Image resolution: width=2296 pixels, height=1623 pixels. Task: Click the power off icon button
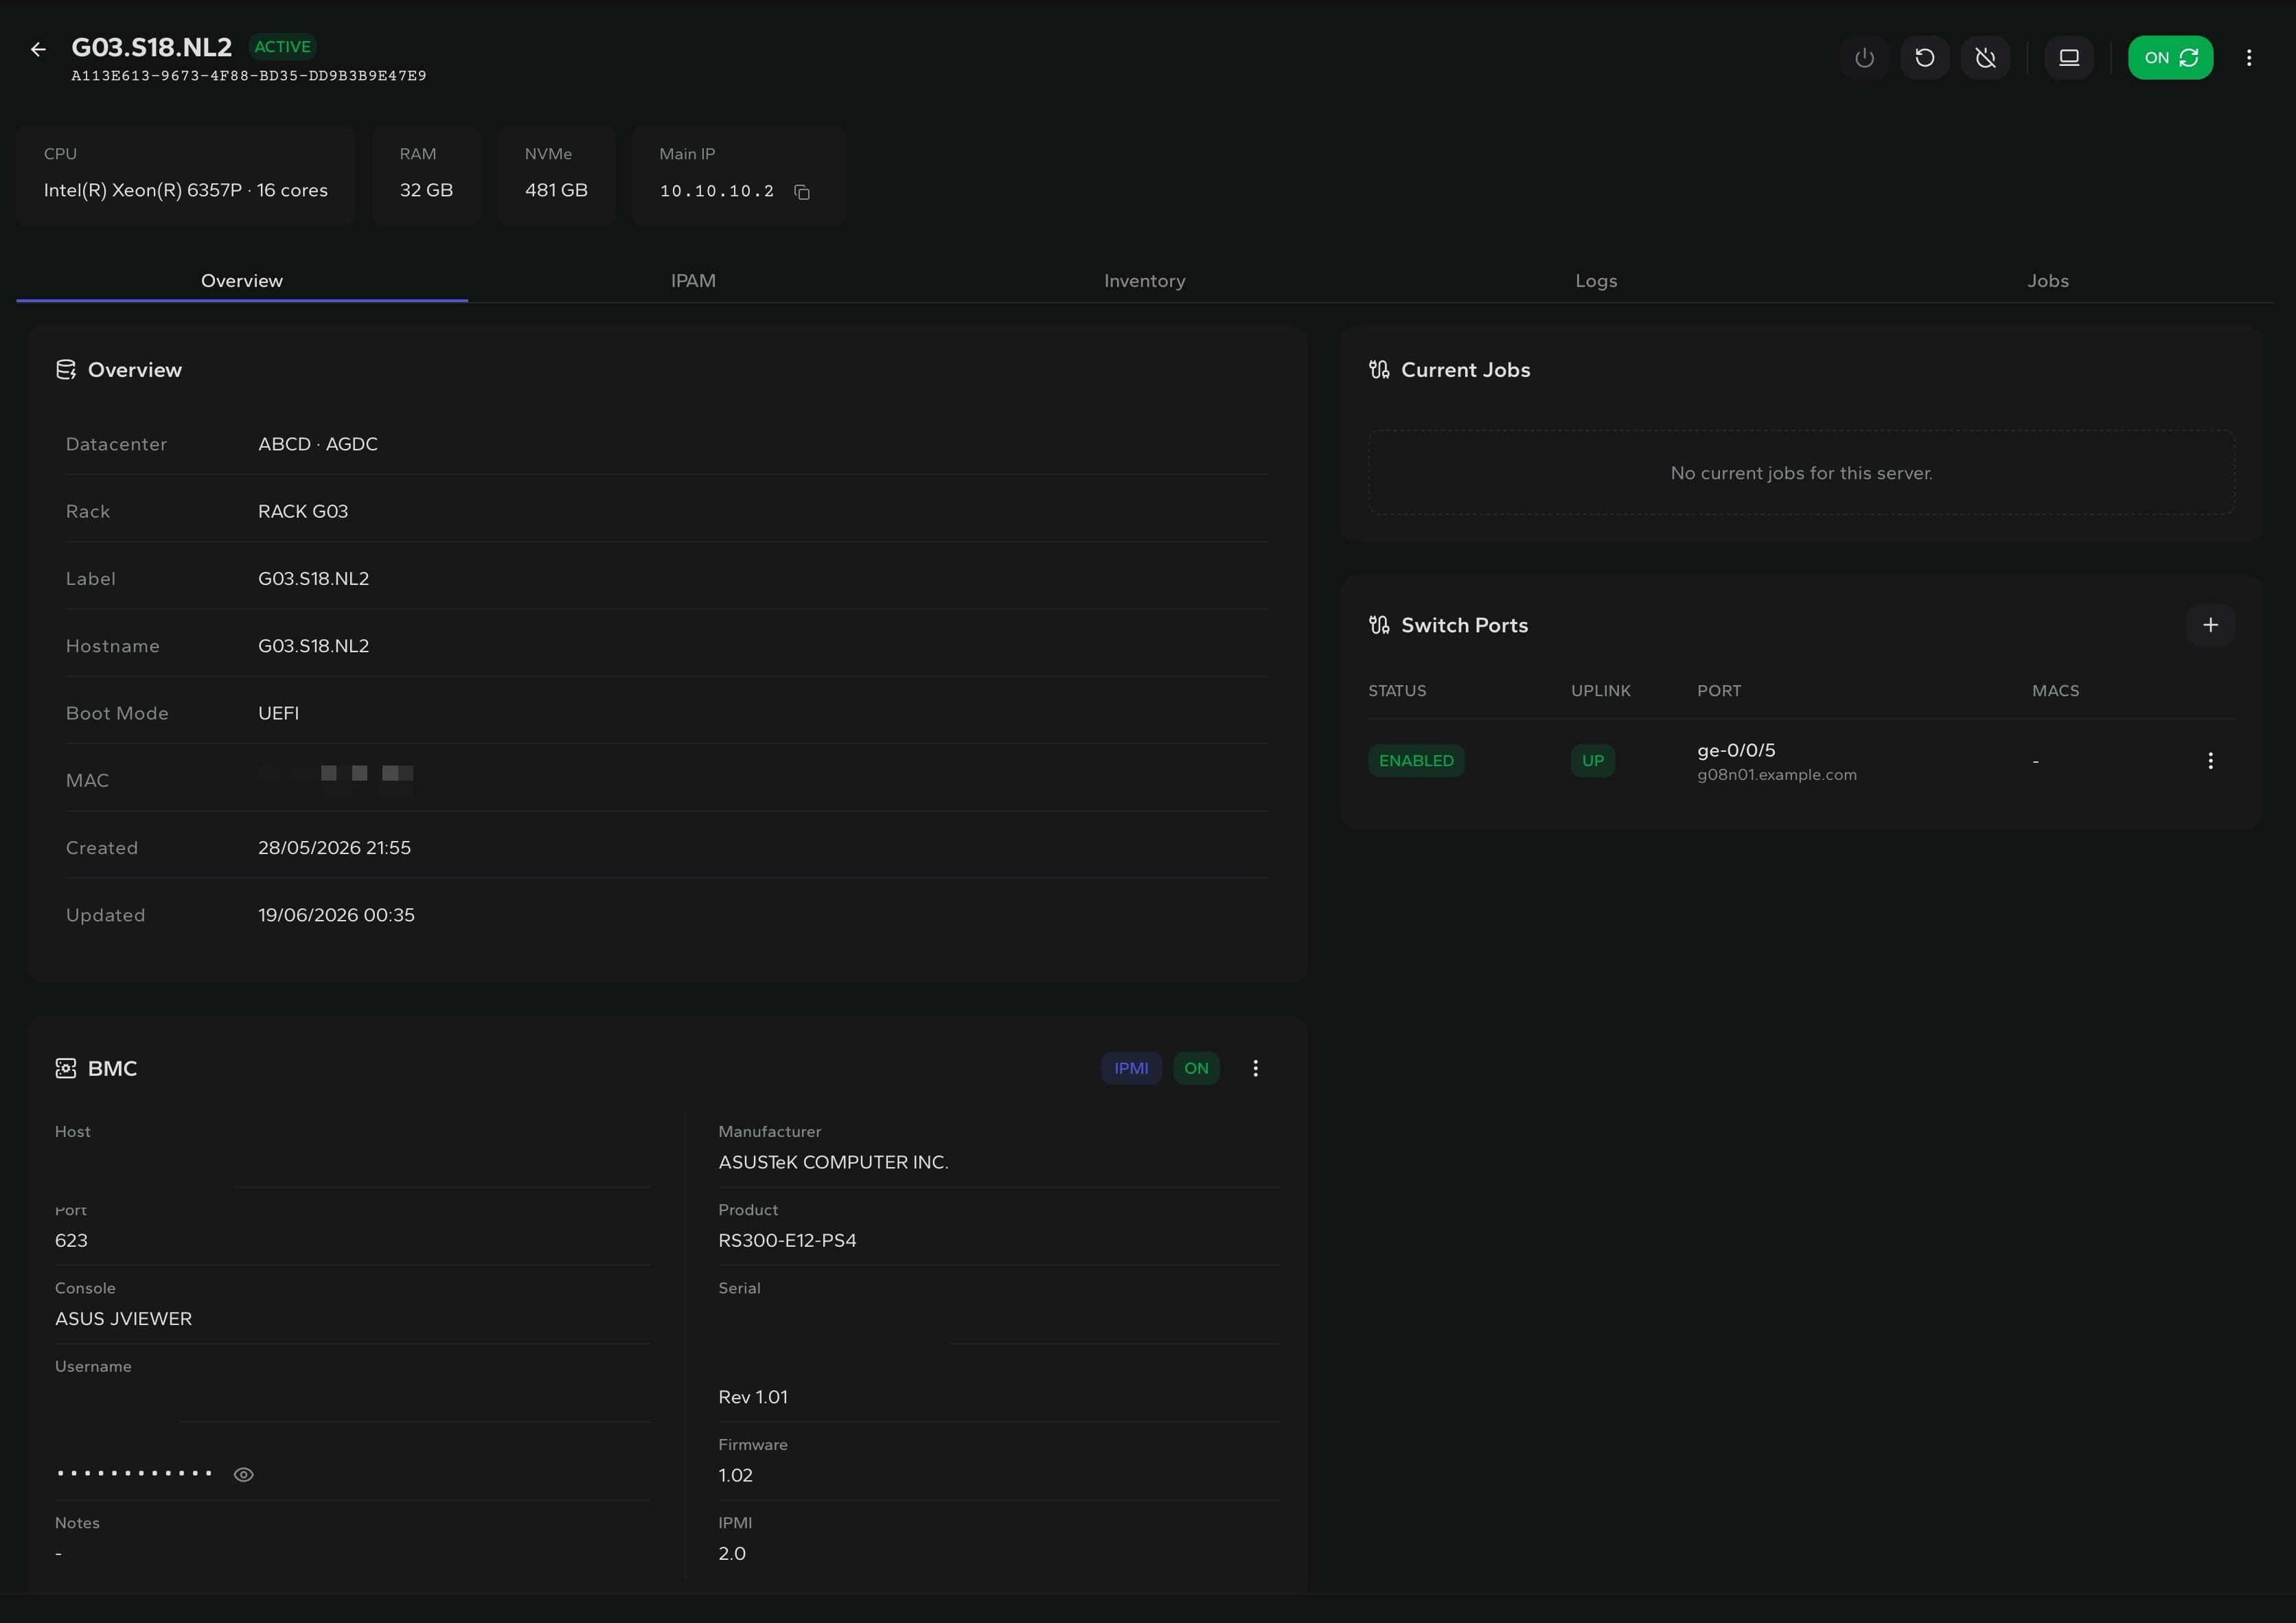[x=1864, y=57]
